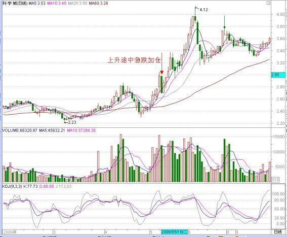Screen dimensions: 287x237
Task: Click the 3.60 price axis label
Action: point(280,39)
